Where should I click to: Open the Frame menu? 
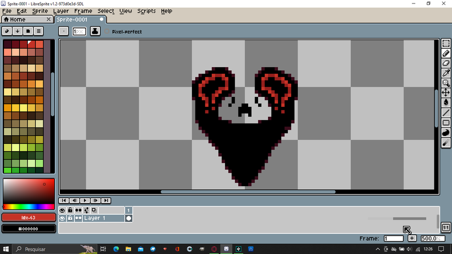pyautogui.click(x=83, y=11)
